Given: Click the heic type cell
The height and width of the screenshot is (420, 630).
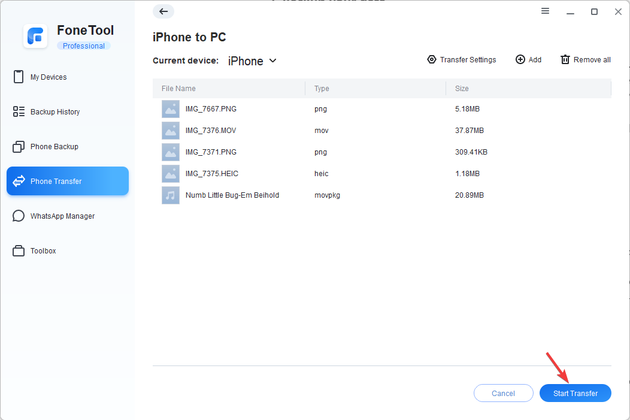Looking at the screenshot, I should pos(322,174).
